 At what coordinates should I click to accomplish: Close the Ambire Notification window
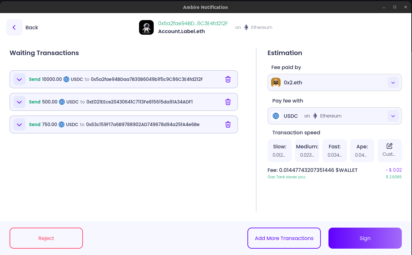(x=406, y=7)
